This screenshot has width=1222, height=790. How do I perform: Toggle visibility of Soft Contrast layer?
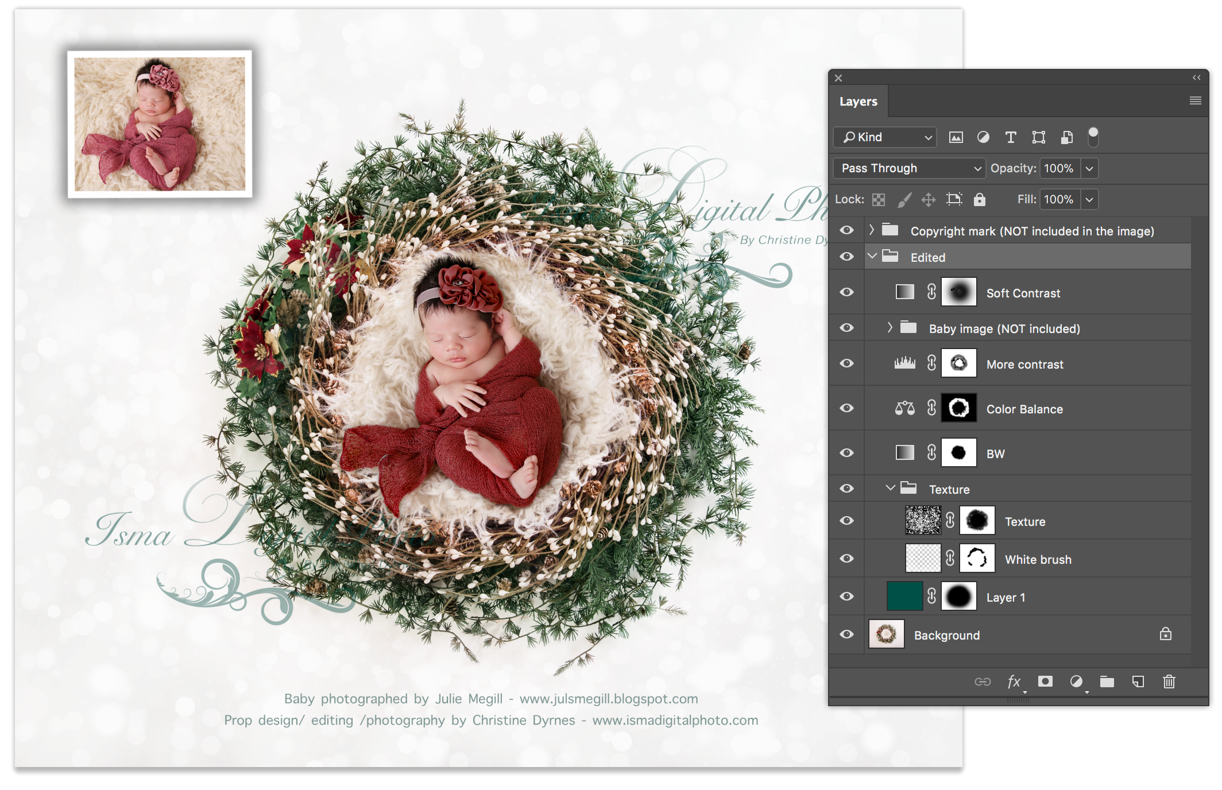click(x=846, y=292)
